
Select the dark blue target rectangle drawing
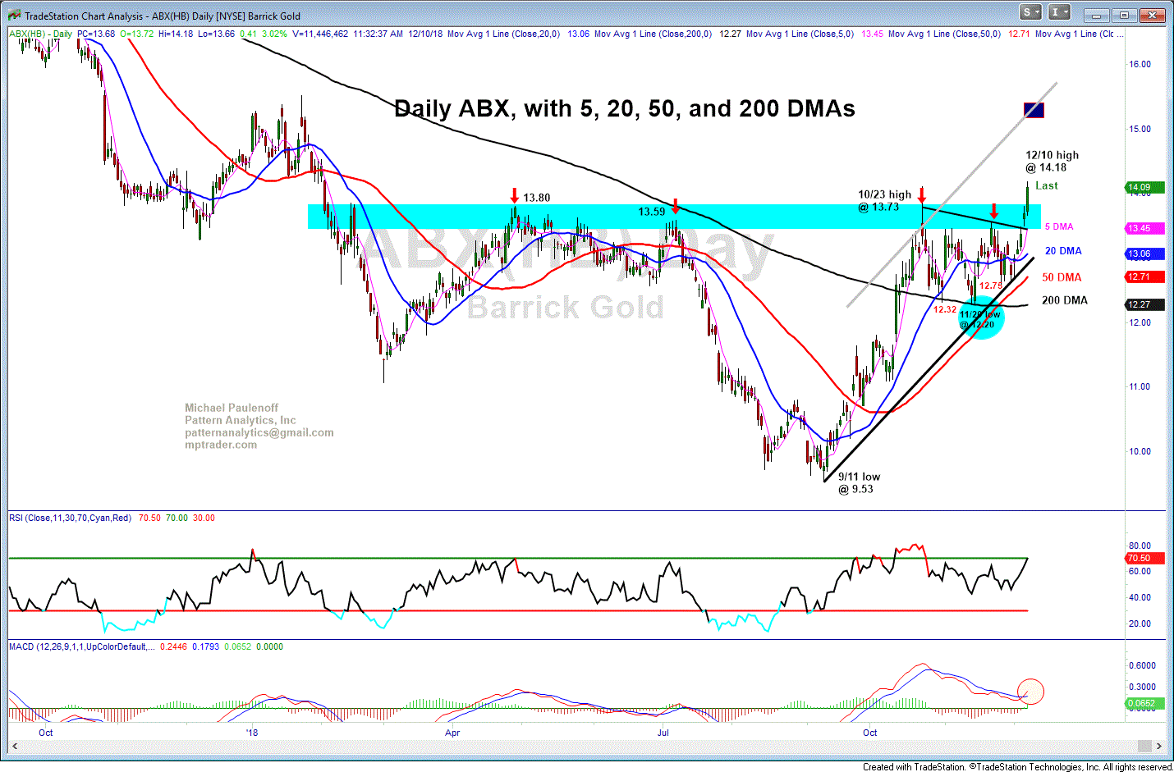tap(1034, 110)
